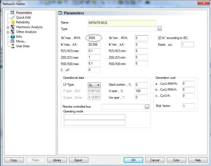Click the Slack portion % field
The image size is (211, 166).
tap(141, 85)
